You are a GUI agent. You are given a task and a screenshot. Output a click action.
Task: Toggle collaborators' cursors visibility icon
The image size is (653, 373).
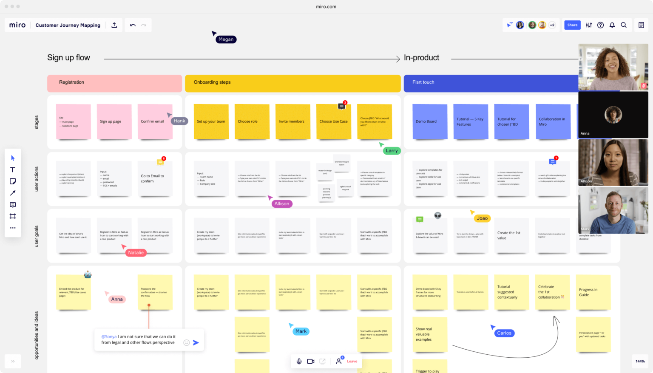[x=509, y=25]
